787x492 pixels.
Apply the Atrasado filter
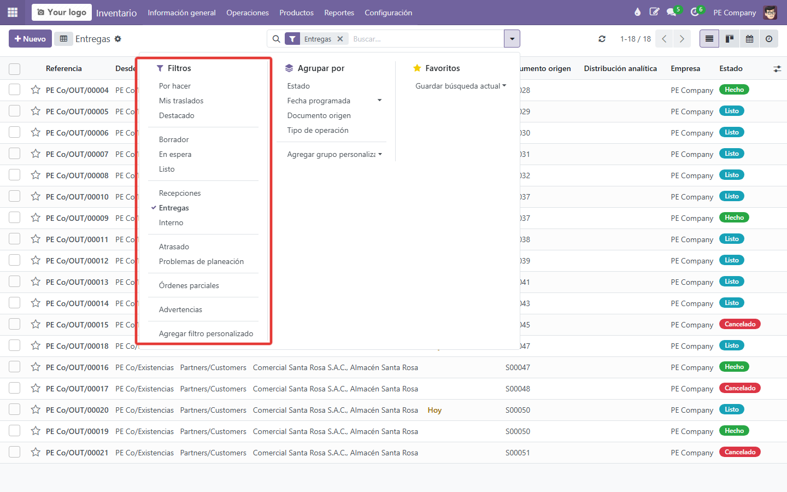[x=174, y=247]
